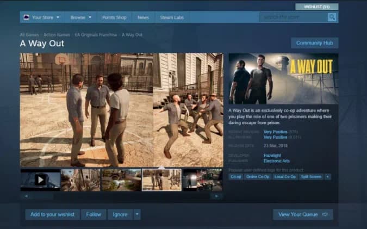Open the Community Hub
Viewport: 367px width, 229px height.
[x=314, y=43]
